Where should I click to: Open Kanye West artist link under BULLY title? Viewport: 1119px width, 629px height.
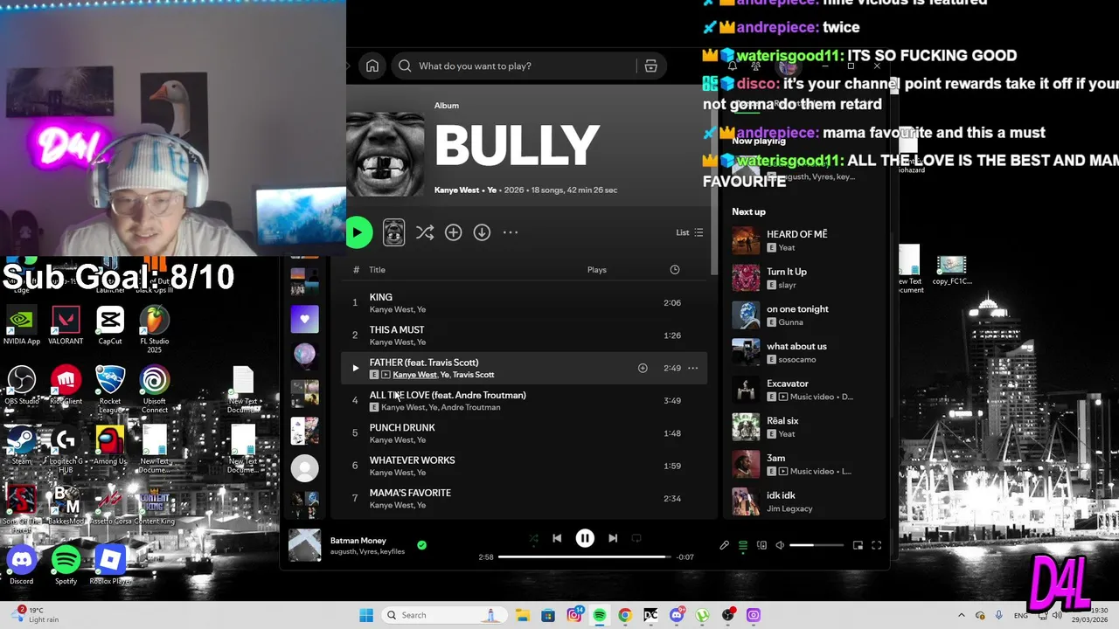pos(456,190)
